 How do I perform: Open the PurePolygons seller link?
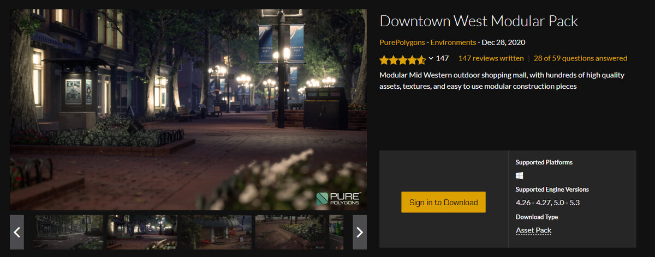coord(402,42)
